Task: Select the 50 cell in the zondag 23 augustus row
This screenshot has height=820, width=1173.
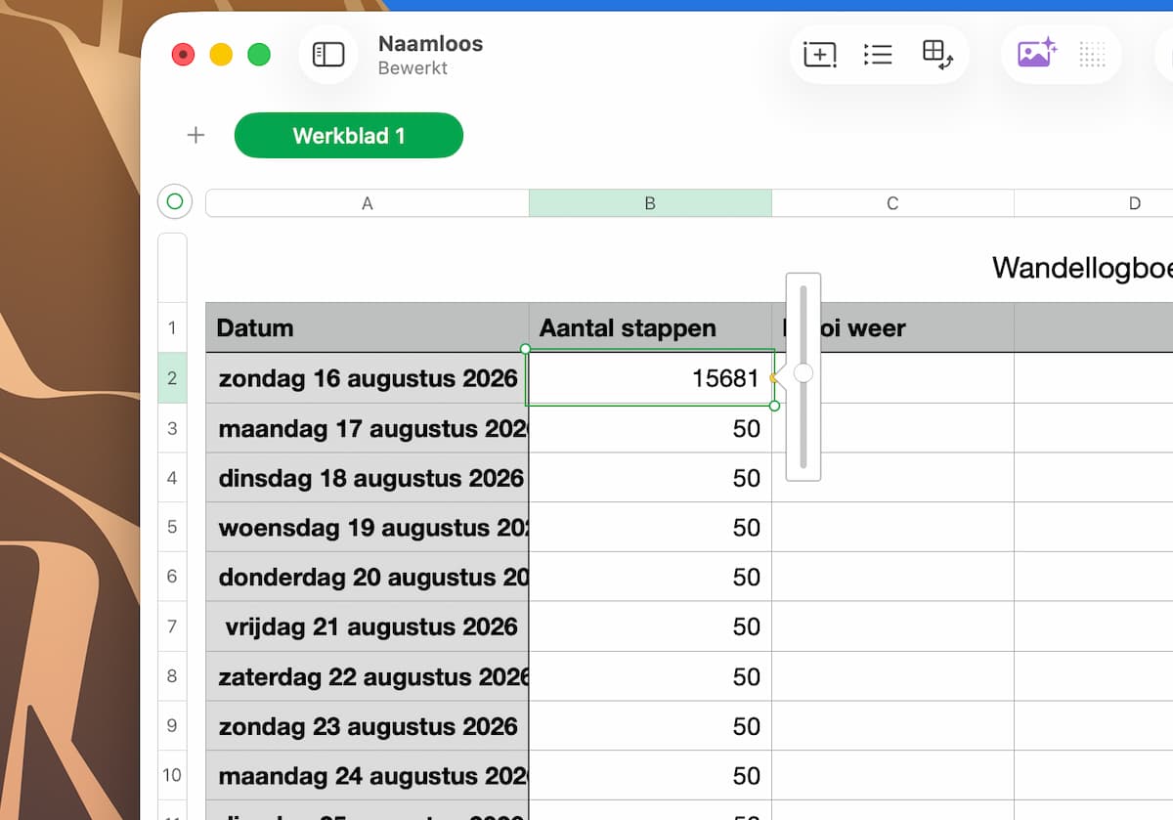Action: pyautogui.click(x=650, y=725)
